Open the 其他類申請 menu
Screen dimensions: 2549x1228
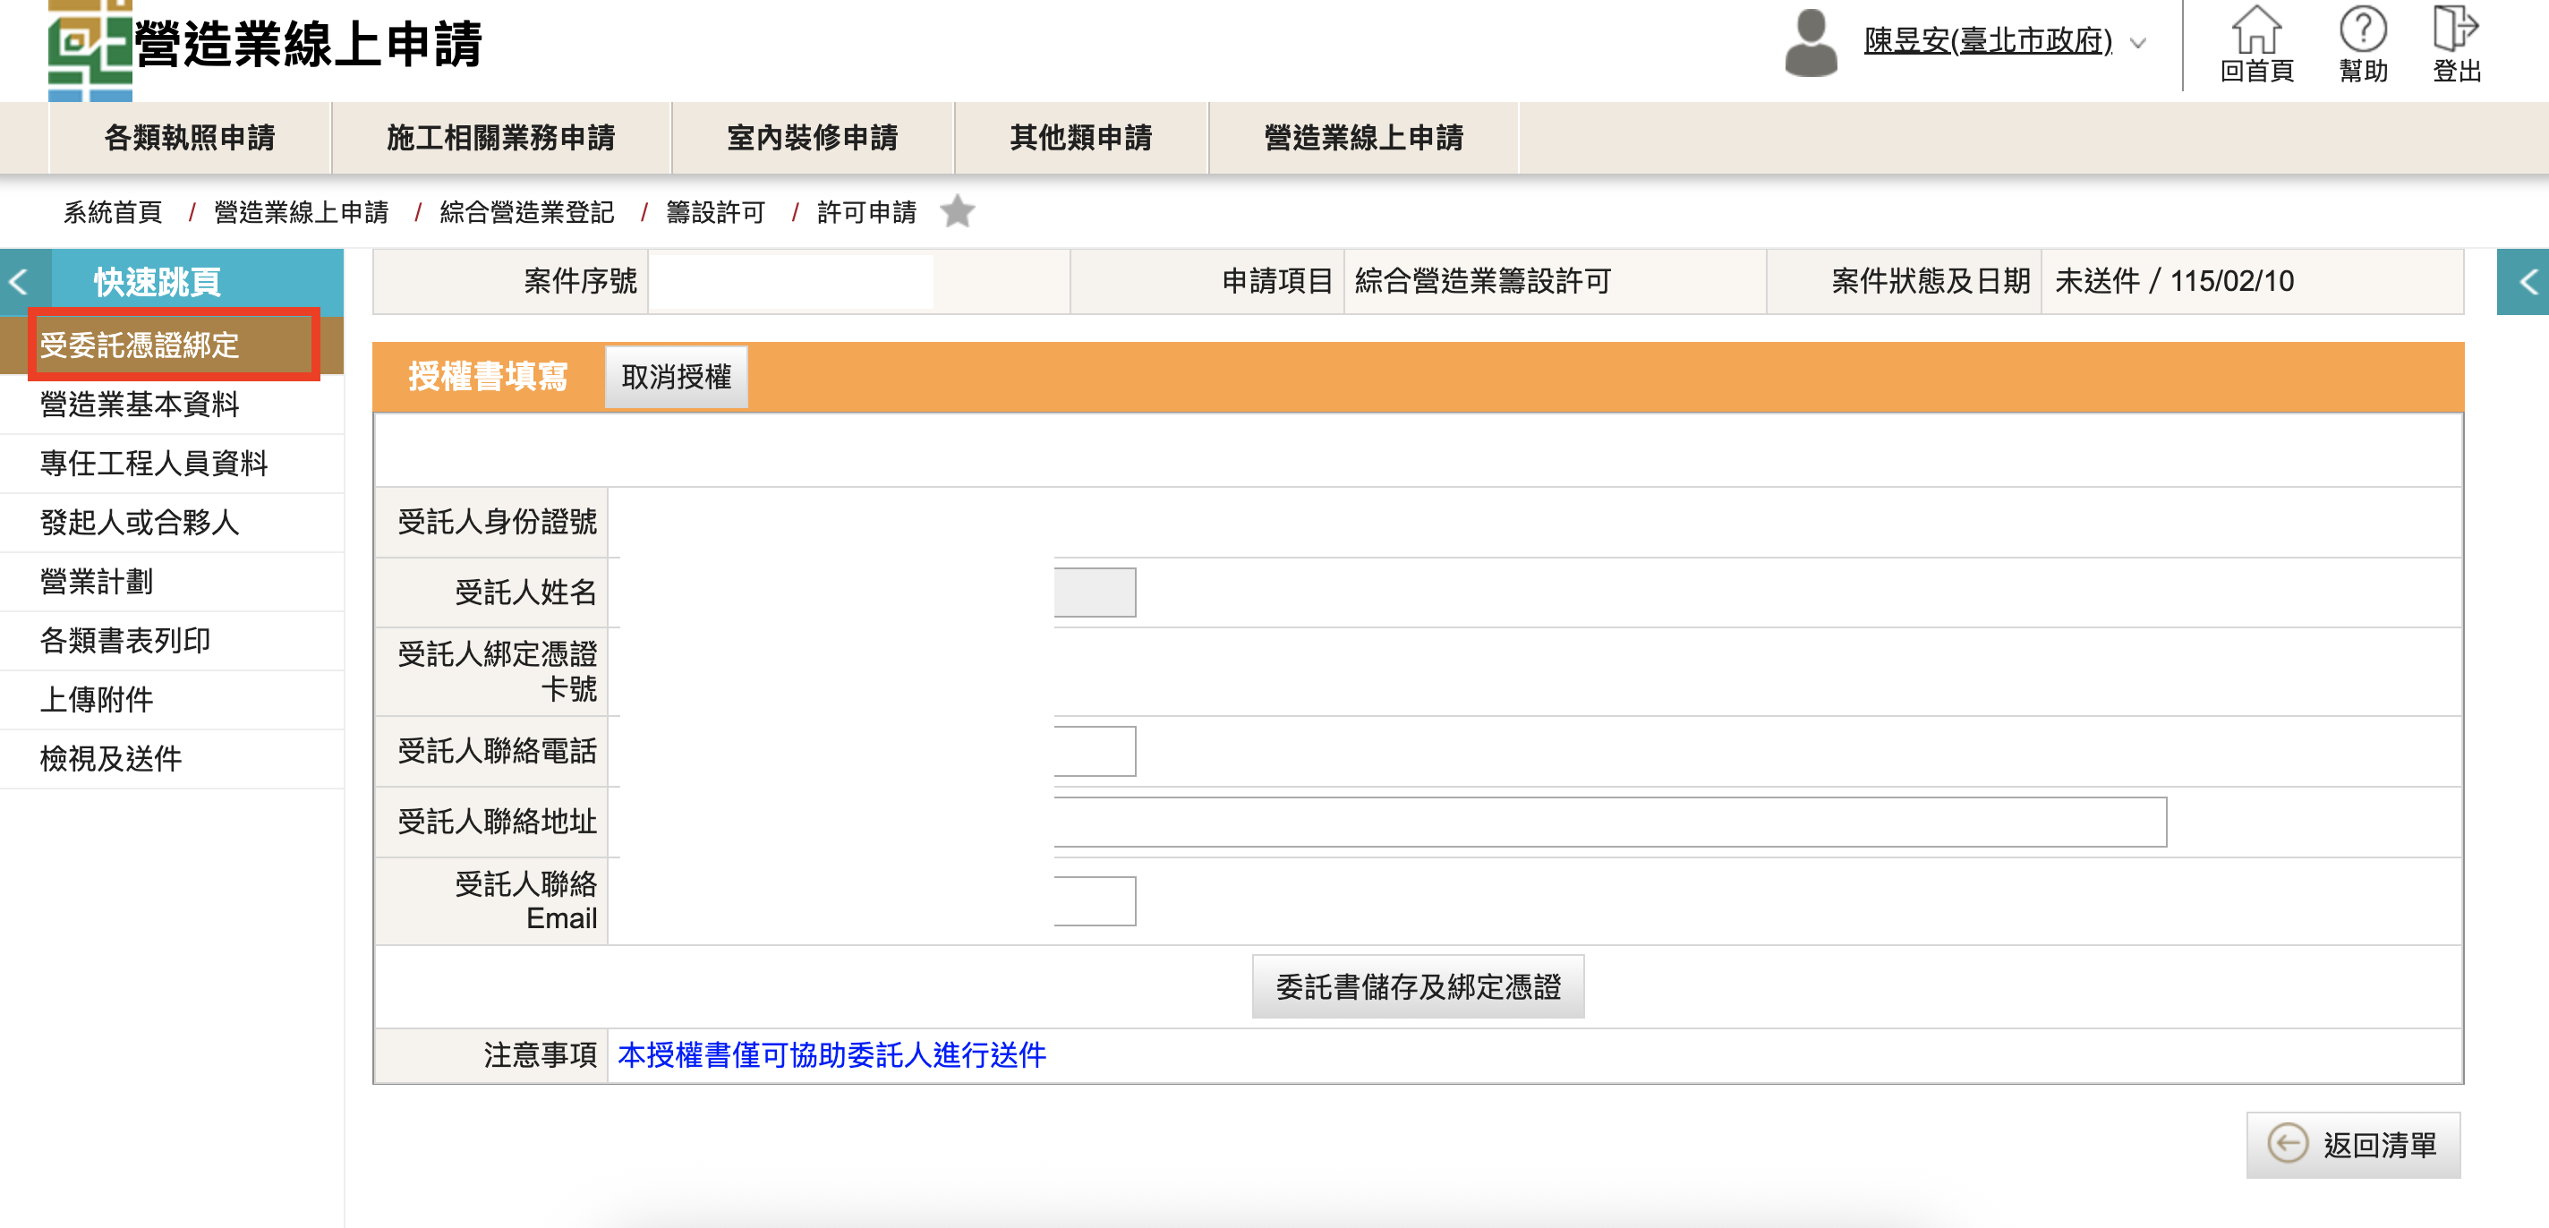click(x=1080, y=138)
